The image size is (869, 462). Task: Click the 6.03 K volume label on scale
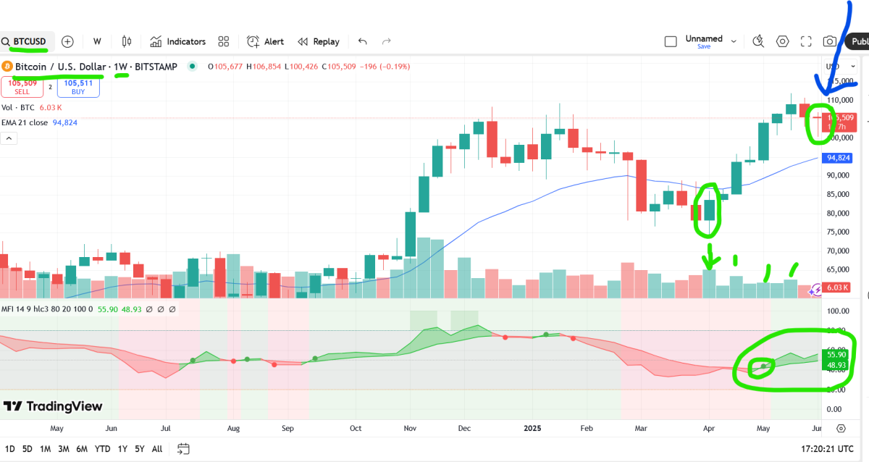tap(836, 287)
